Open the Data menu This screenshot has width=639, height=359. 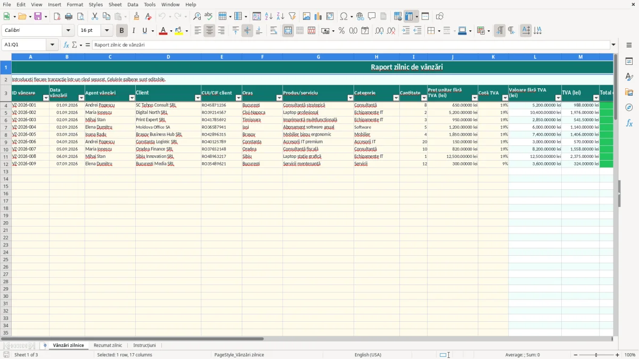click(x=133, y=4)
